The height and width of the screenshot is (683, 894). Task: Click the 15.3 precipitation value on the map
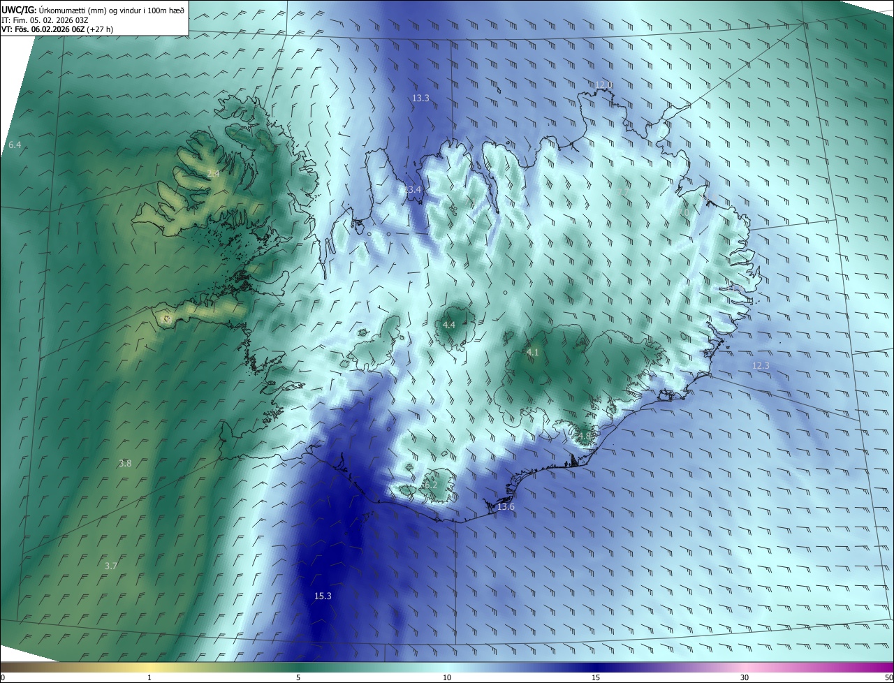(x=323, y=596)
